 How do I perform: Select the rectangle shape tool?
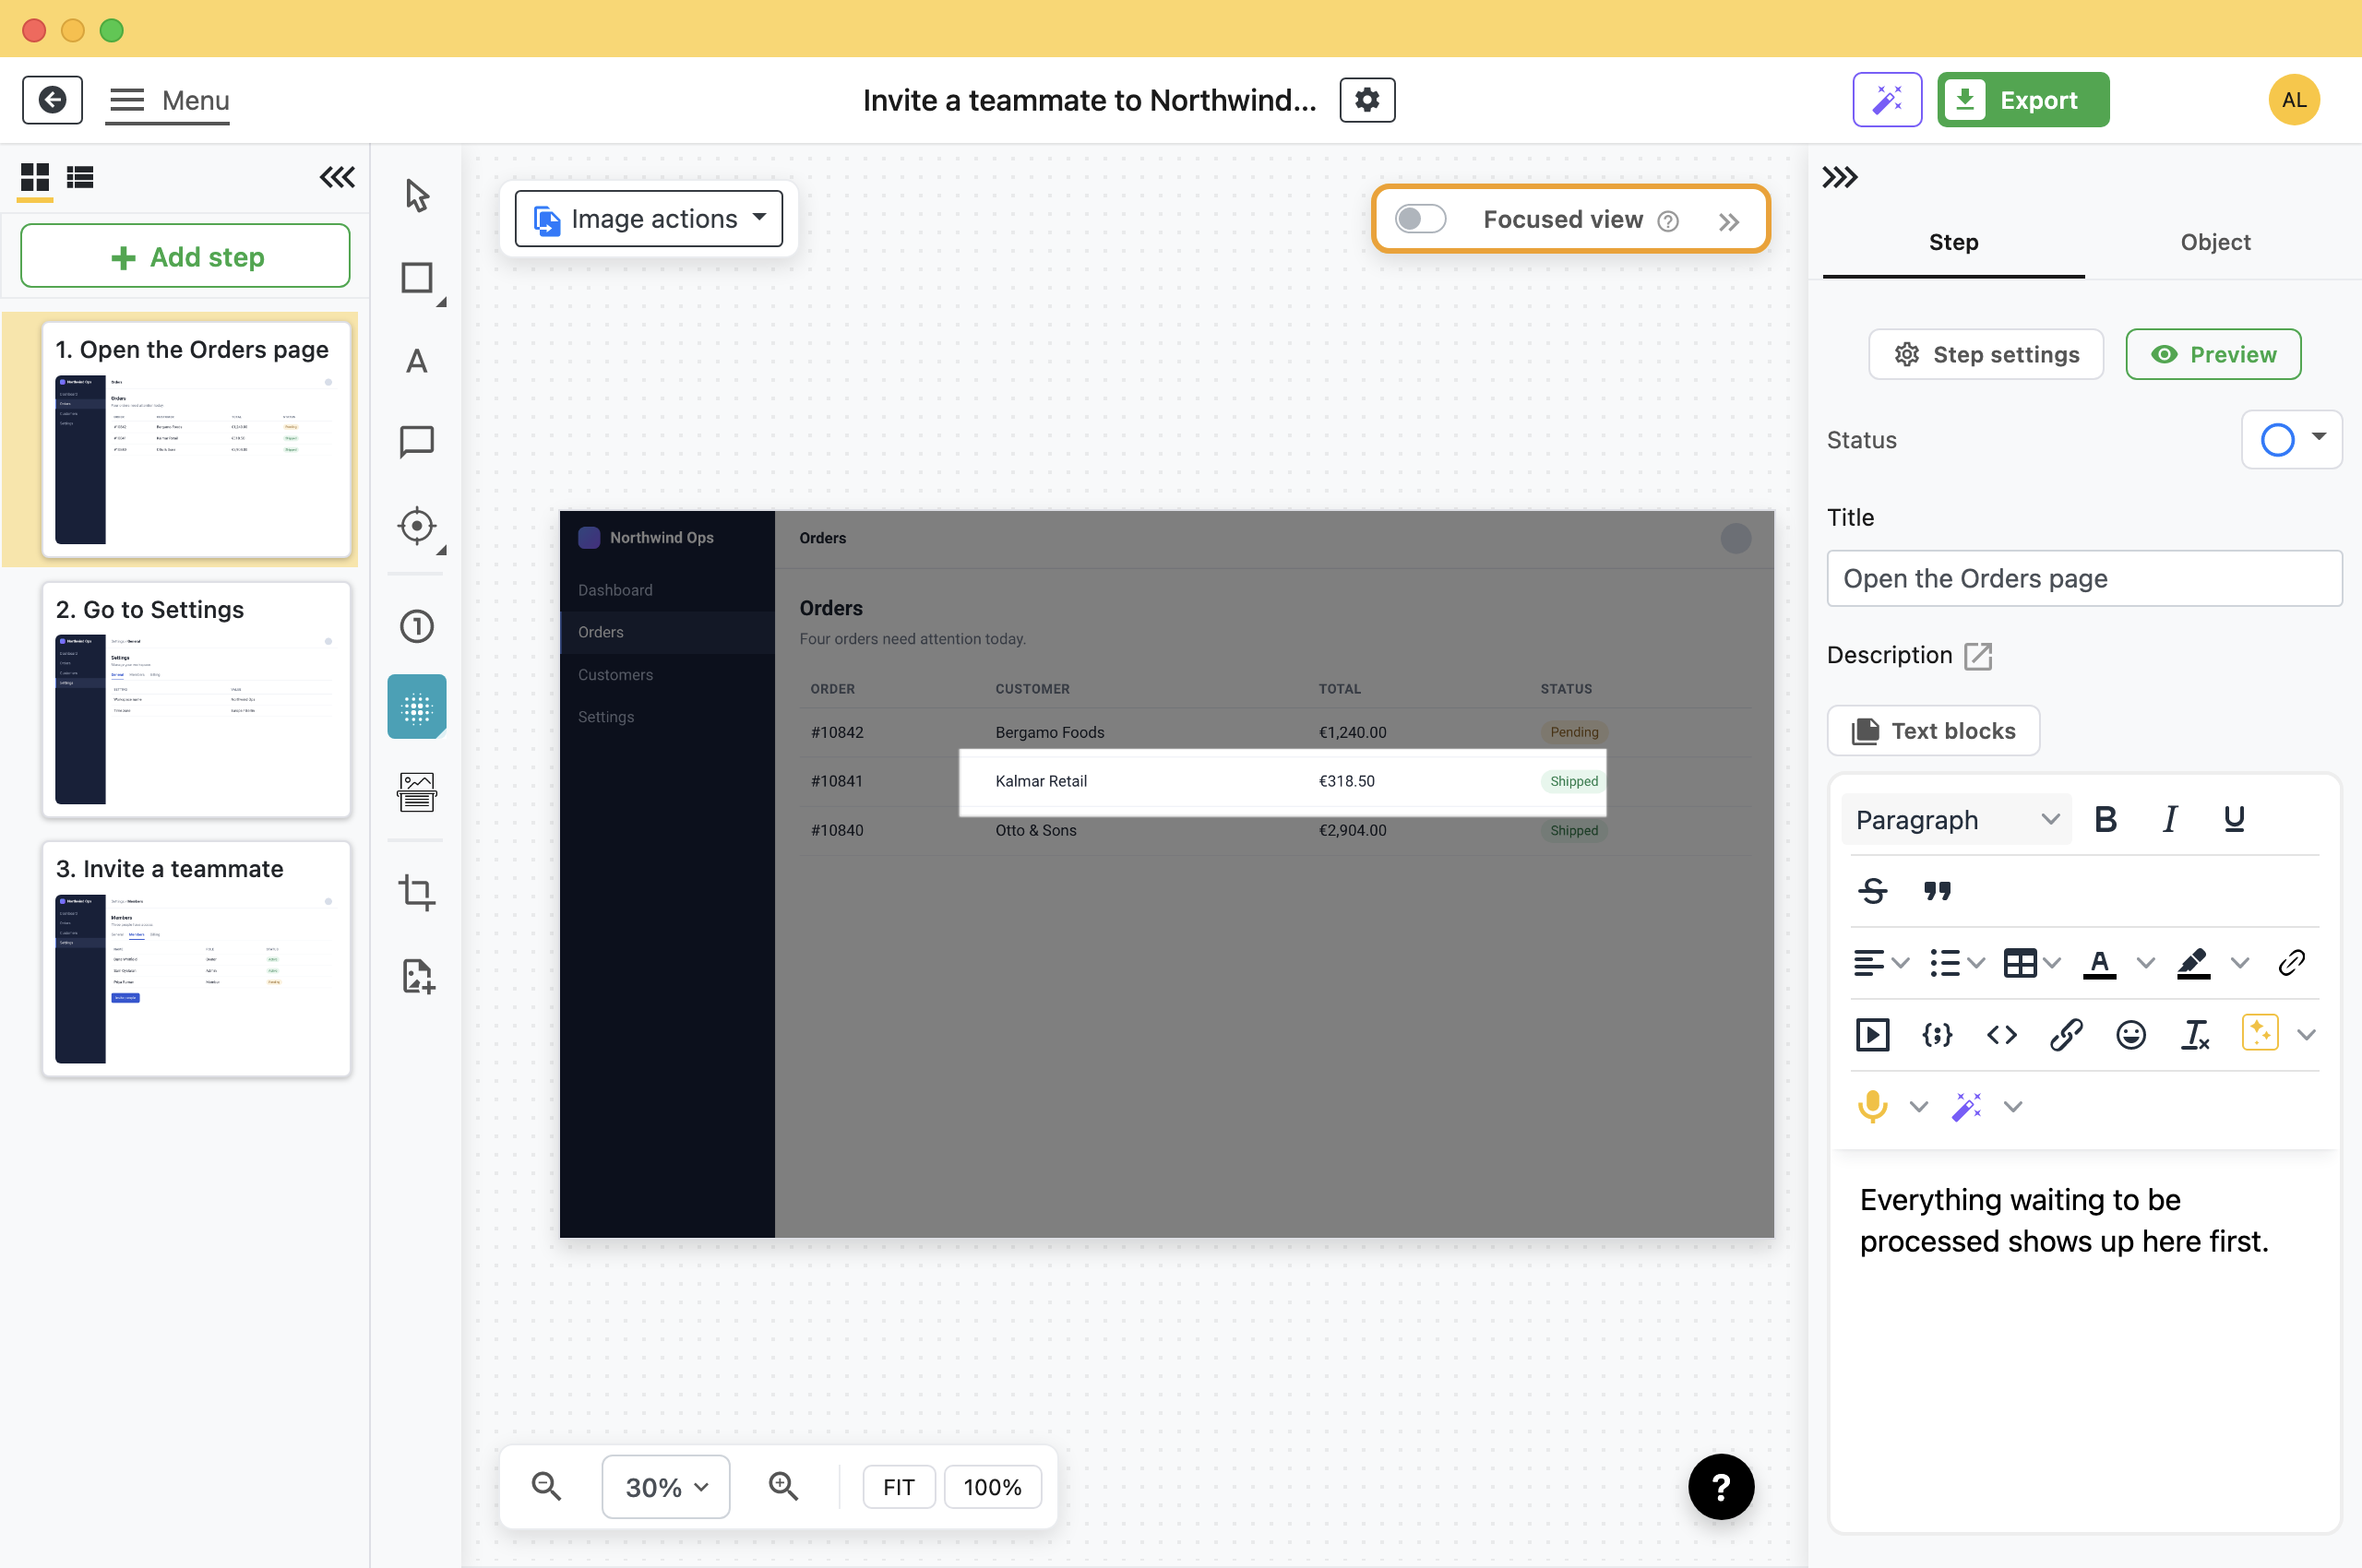pyautogui.click(x=417, y=278)
